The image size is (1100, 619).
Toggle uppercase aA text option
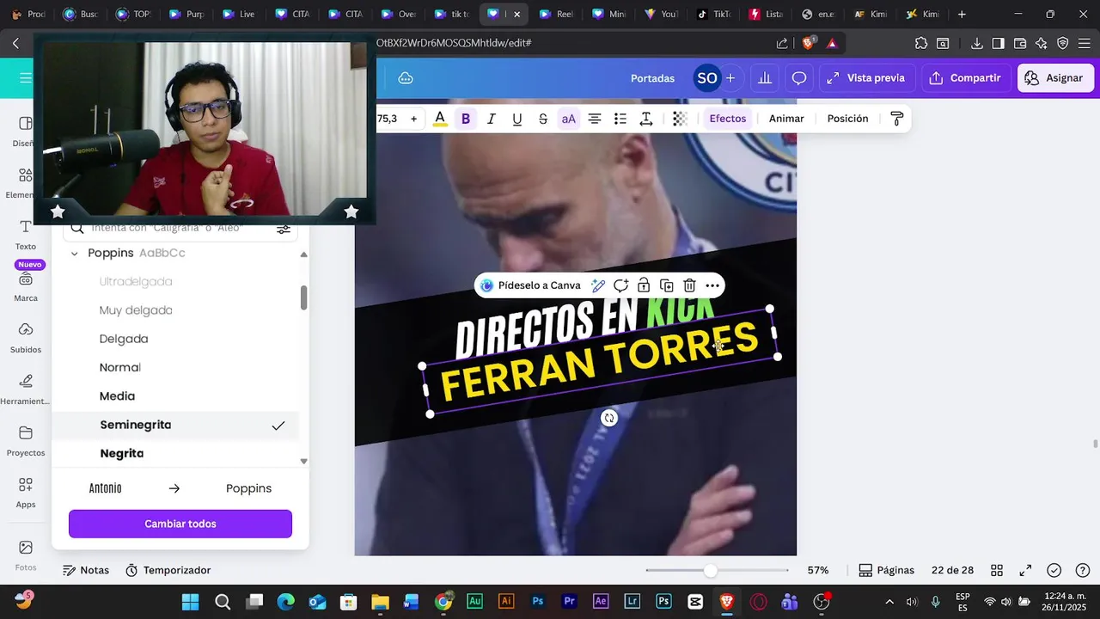click(569, 119)
